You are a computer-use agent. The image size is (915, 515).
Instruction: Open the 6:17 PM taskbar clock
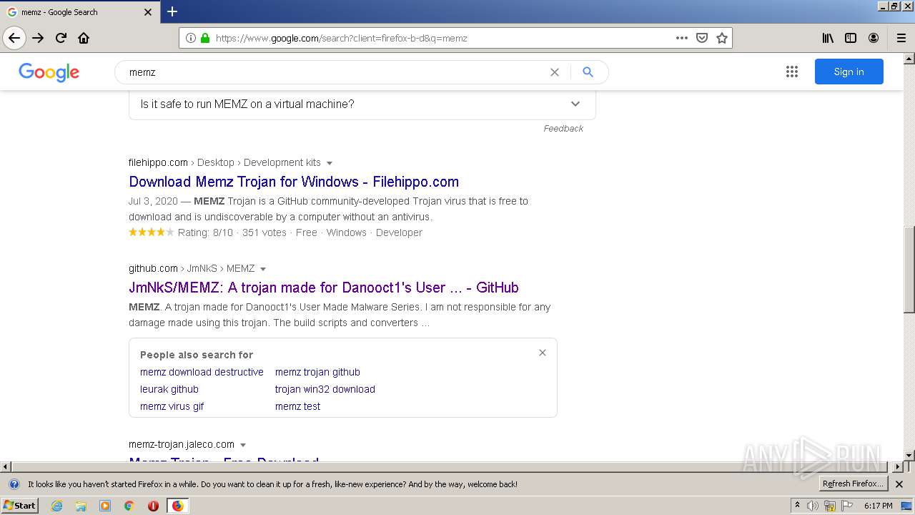pyautogui.click(x=878, y=506)
